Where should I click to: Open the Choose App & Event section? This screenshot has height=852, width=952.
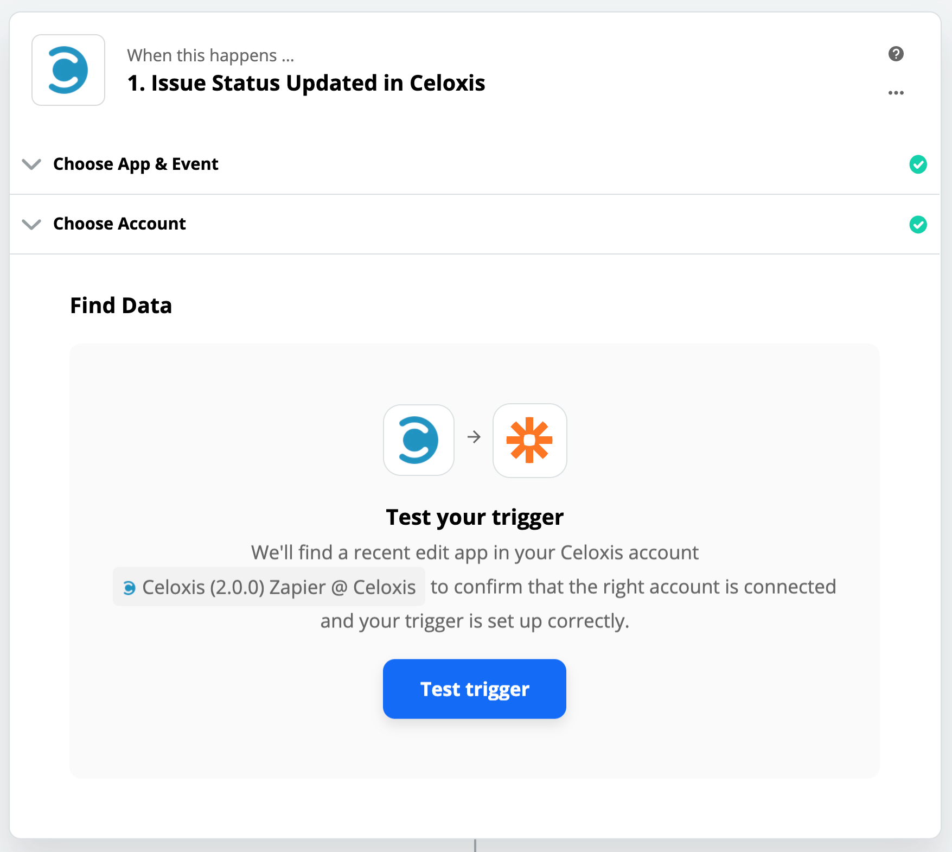point(136,164)
